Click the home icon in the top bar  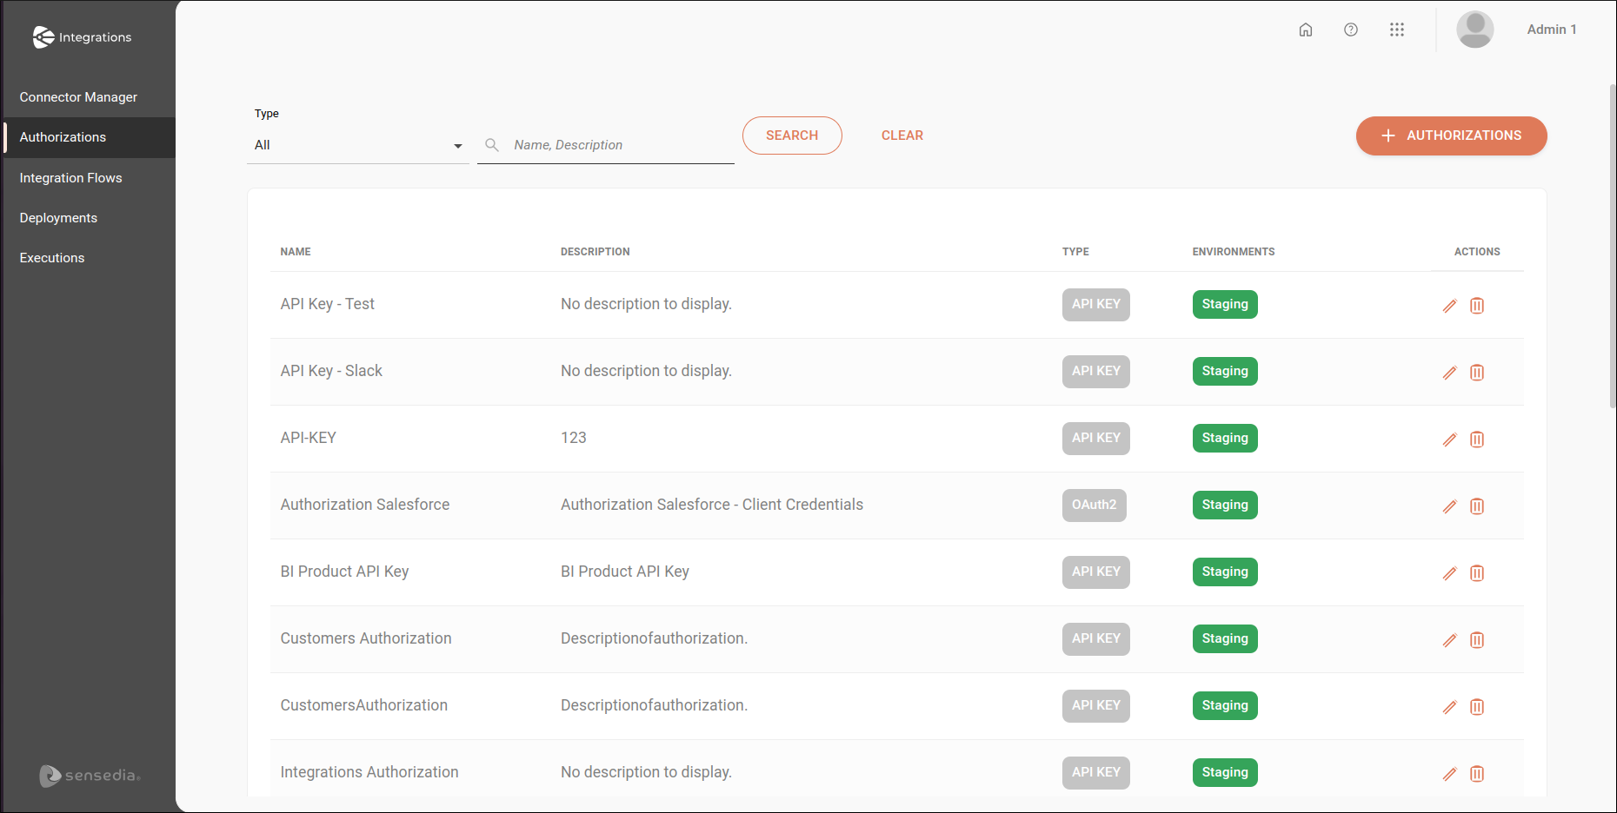tap(1306, 29)
